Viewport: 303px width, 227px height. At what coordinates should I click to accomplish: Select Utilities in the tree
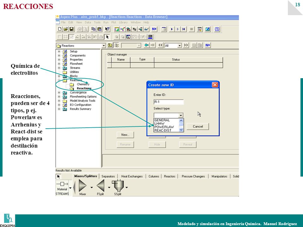point(74,72)
